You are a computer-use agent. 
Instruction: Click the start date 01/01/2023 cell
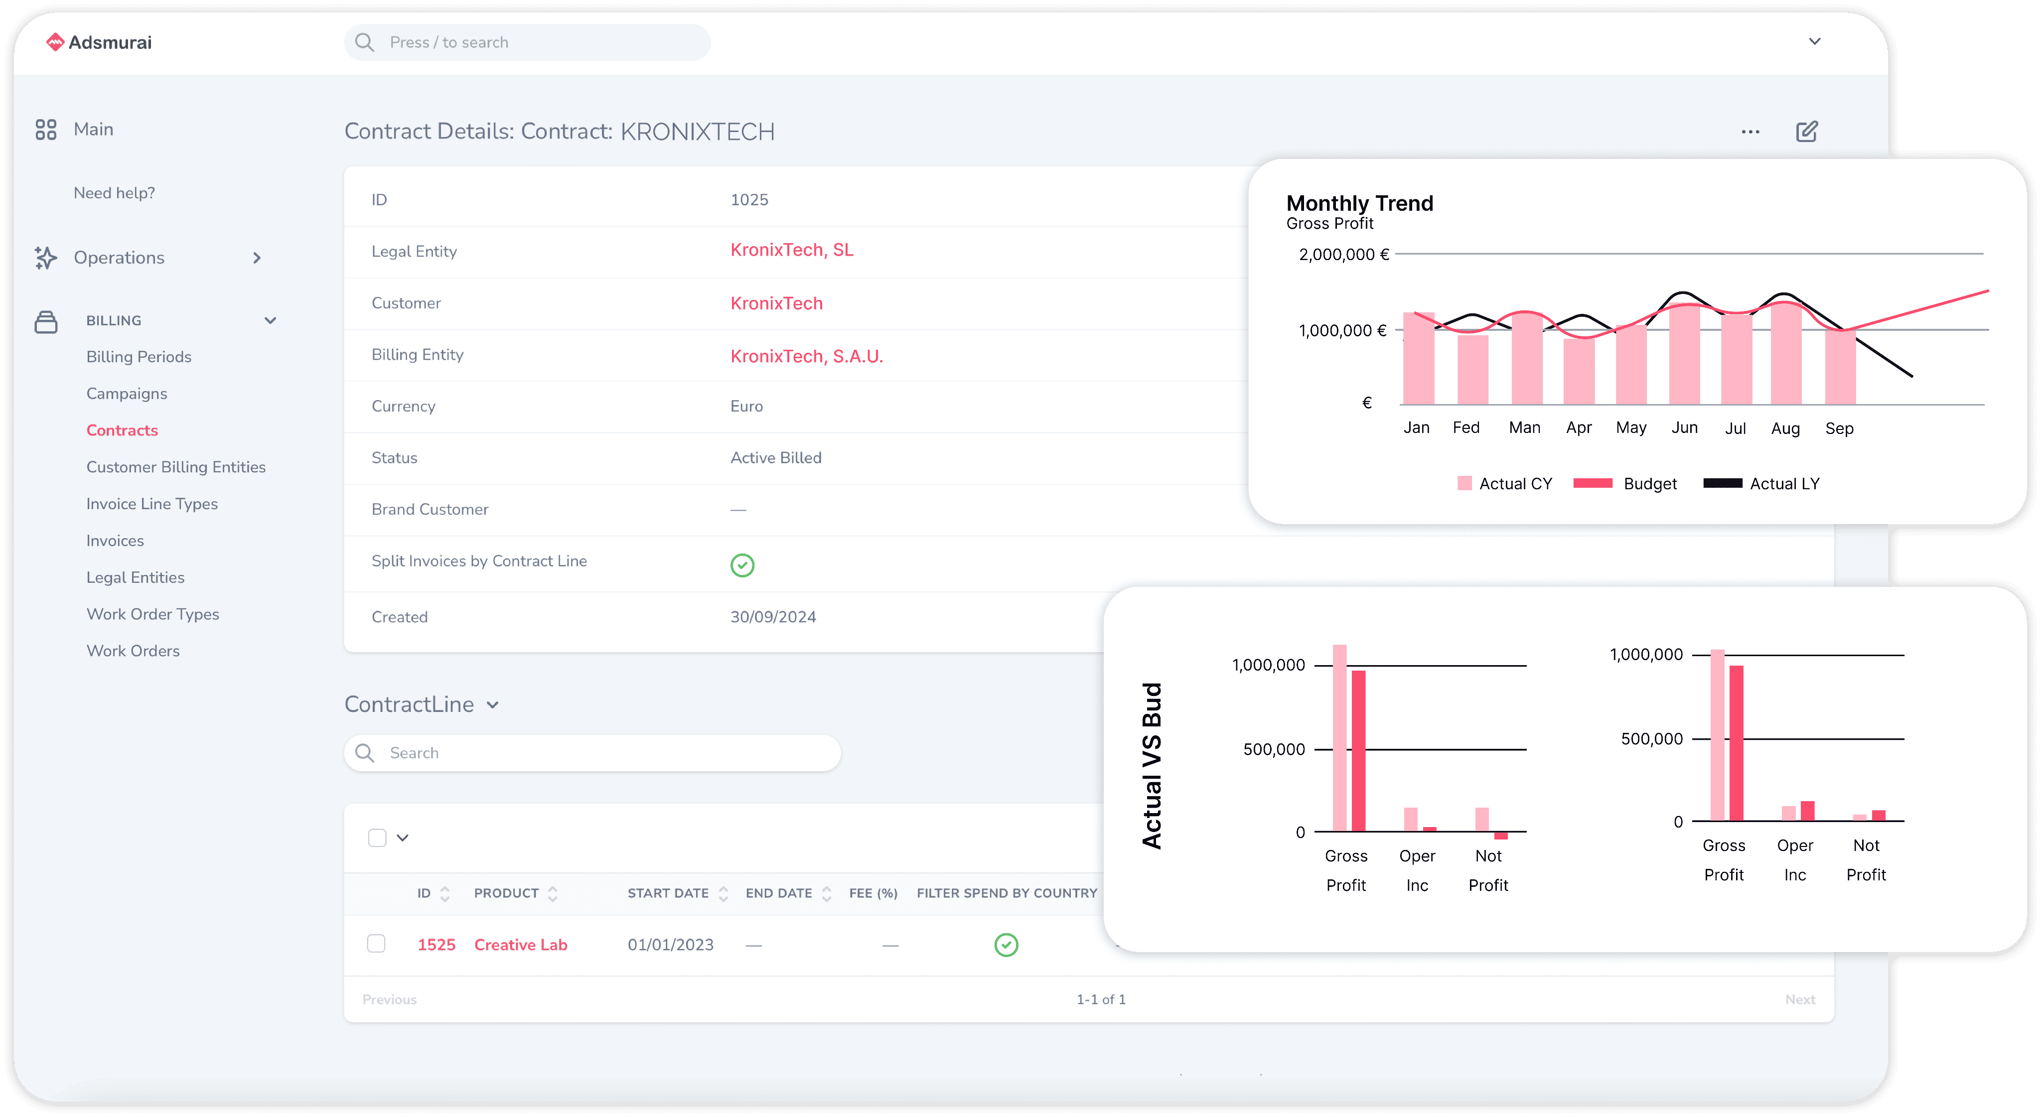click(670, 944)
